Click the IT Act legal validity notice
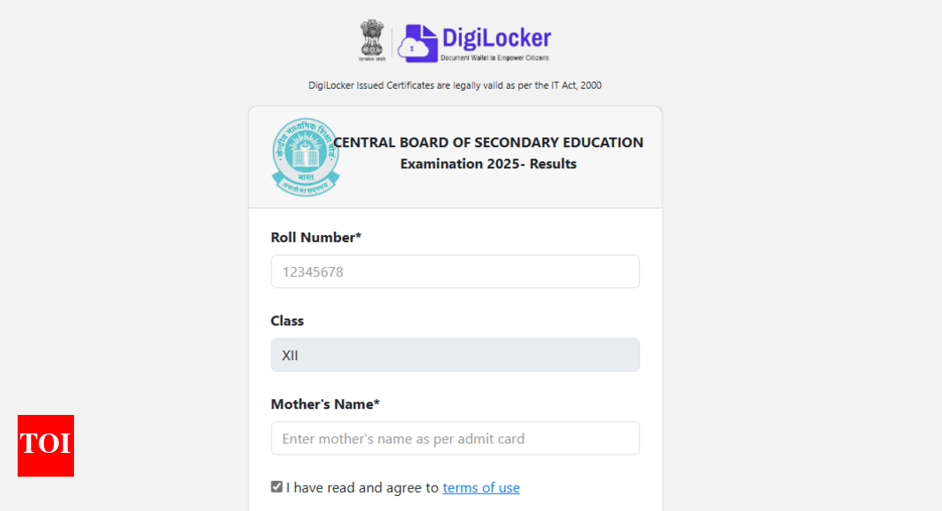Viewport: 942px width, 511px height. tap(455, 85)
